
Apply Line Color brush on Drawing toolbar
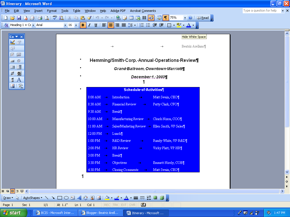pyautogui.click(x=117, y=198)
